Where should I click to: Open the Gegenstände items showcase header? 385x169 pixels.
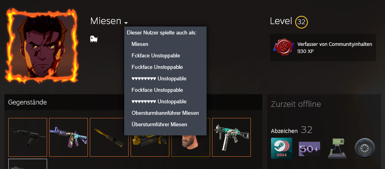[x=28, y=102]
